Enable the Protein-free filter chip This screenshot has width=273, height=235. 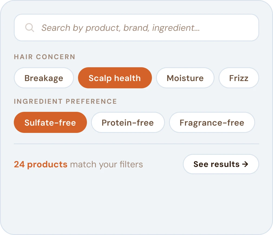click(x=128, y=122)
